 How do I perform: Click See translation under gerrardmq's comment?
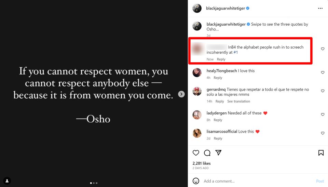click(x=238, y=101)
